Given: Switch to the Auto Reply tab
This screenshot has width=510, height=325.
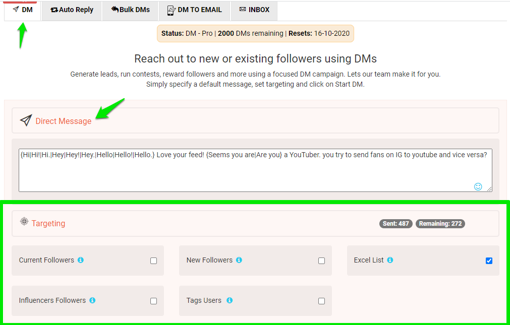Looking at the screenshot, I should 71,10.
